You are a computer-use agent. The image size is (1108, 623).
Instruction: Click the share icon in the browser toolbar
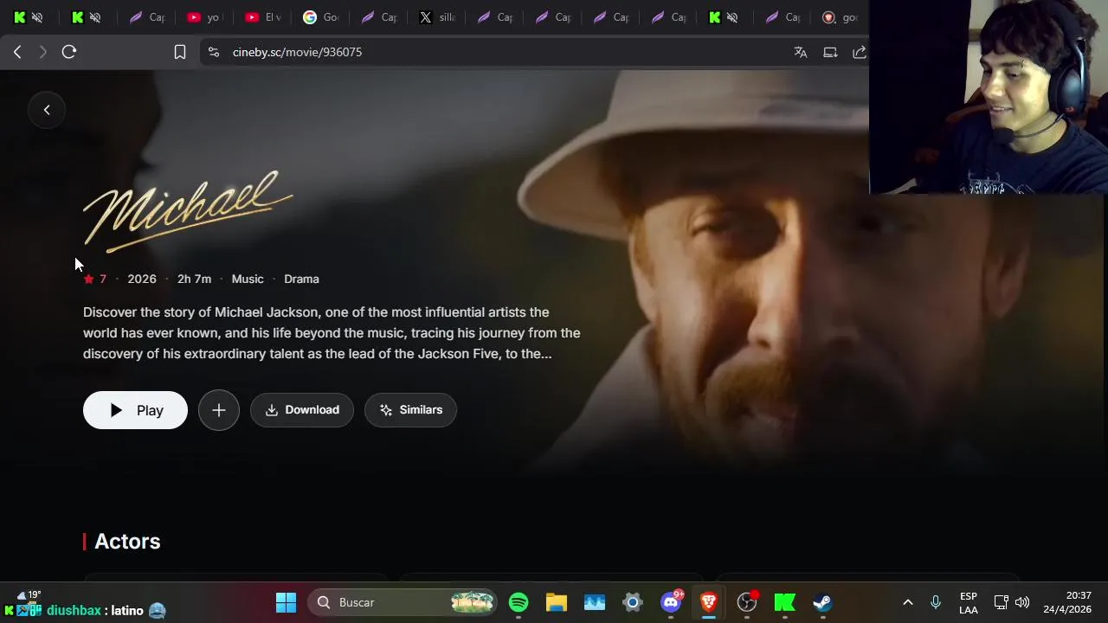860,52
